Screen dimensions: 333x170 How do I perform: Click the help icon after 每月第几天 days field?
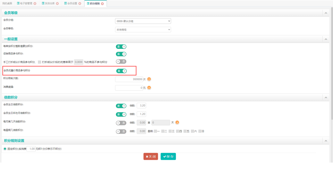tap(177, 123)
